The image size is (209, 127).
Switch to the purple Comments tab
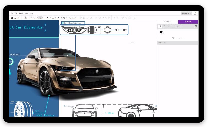point(188,22)
